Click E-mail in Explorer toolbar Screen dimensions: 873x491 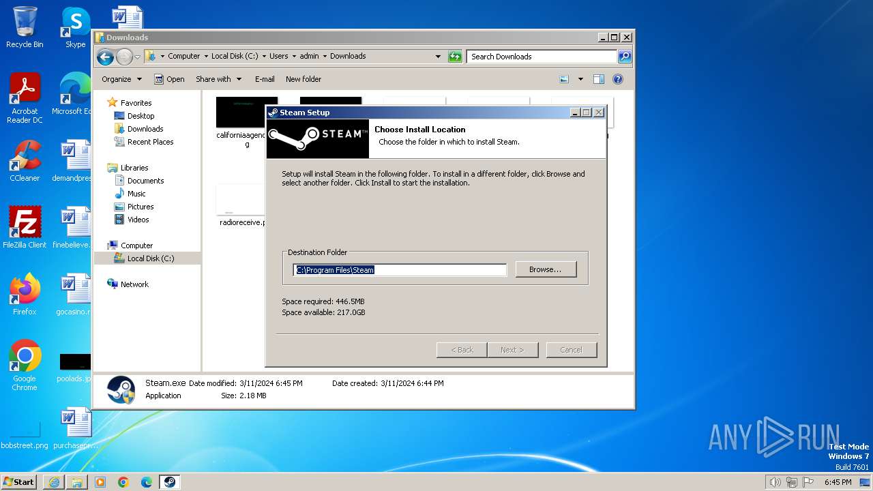[x=265, y=79]
